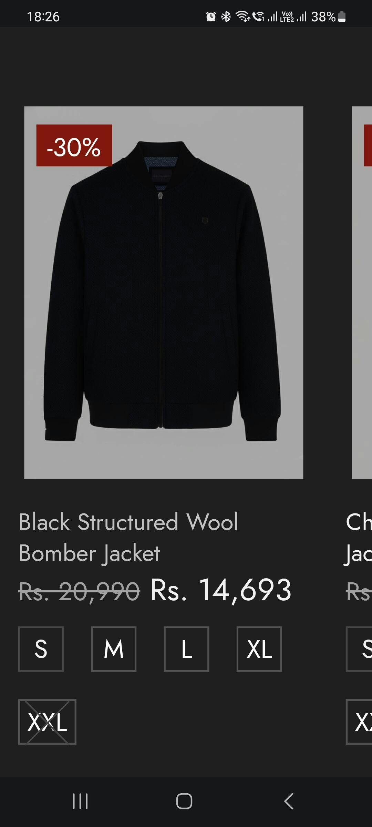372x827 pixels.
Task: Tap the struck-through price Rs. 20,990
Action: 79,590
